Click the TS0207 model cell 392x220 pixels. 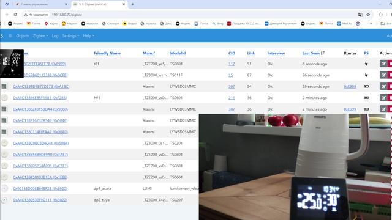pos(176,200)
